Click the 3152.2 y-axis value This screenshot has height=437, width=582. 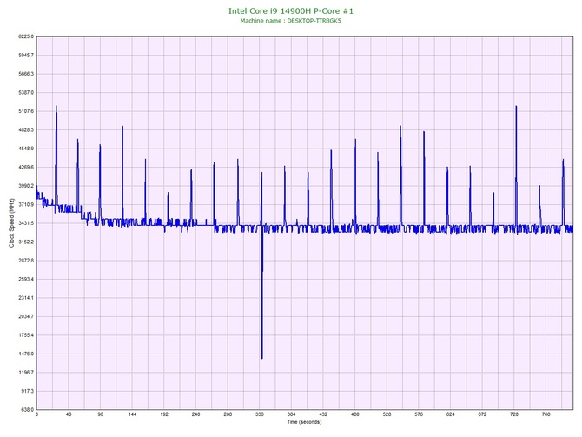tap(26, 242)
